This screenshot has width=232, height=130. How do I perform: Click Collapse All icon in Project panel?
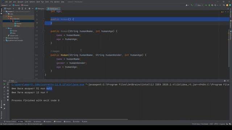pos(25,9)
